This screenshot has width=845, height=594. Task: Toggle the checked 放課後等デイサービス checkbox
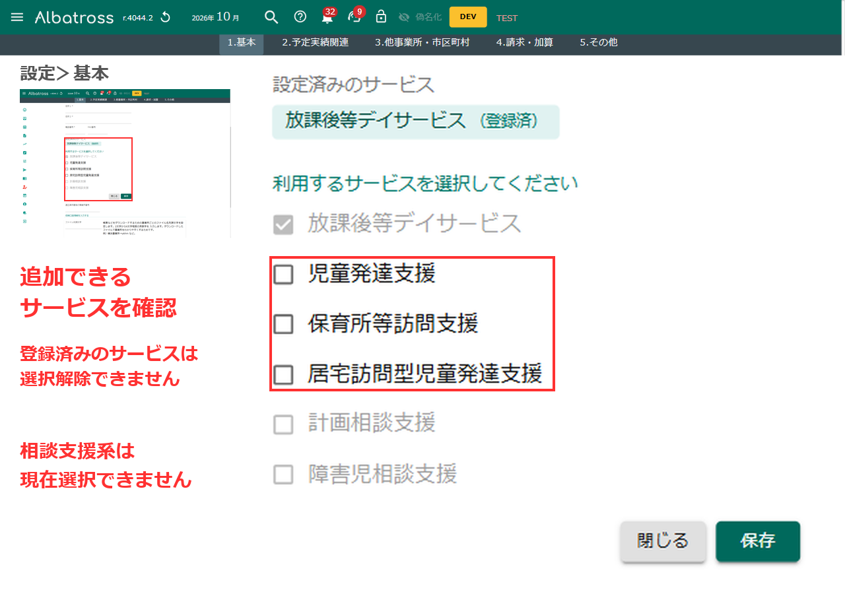(283, 224)
